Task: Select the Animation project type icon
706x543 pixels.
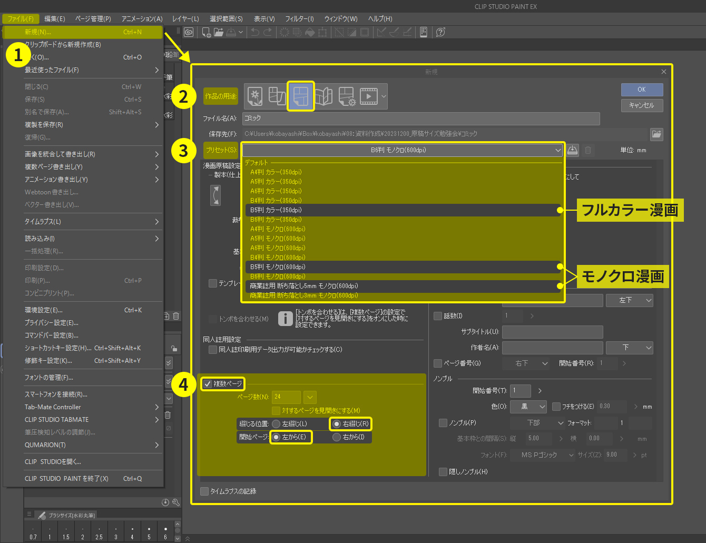Action: [369, 96]
